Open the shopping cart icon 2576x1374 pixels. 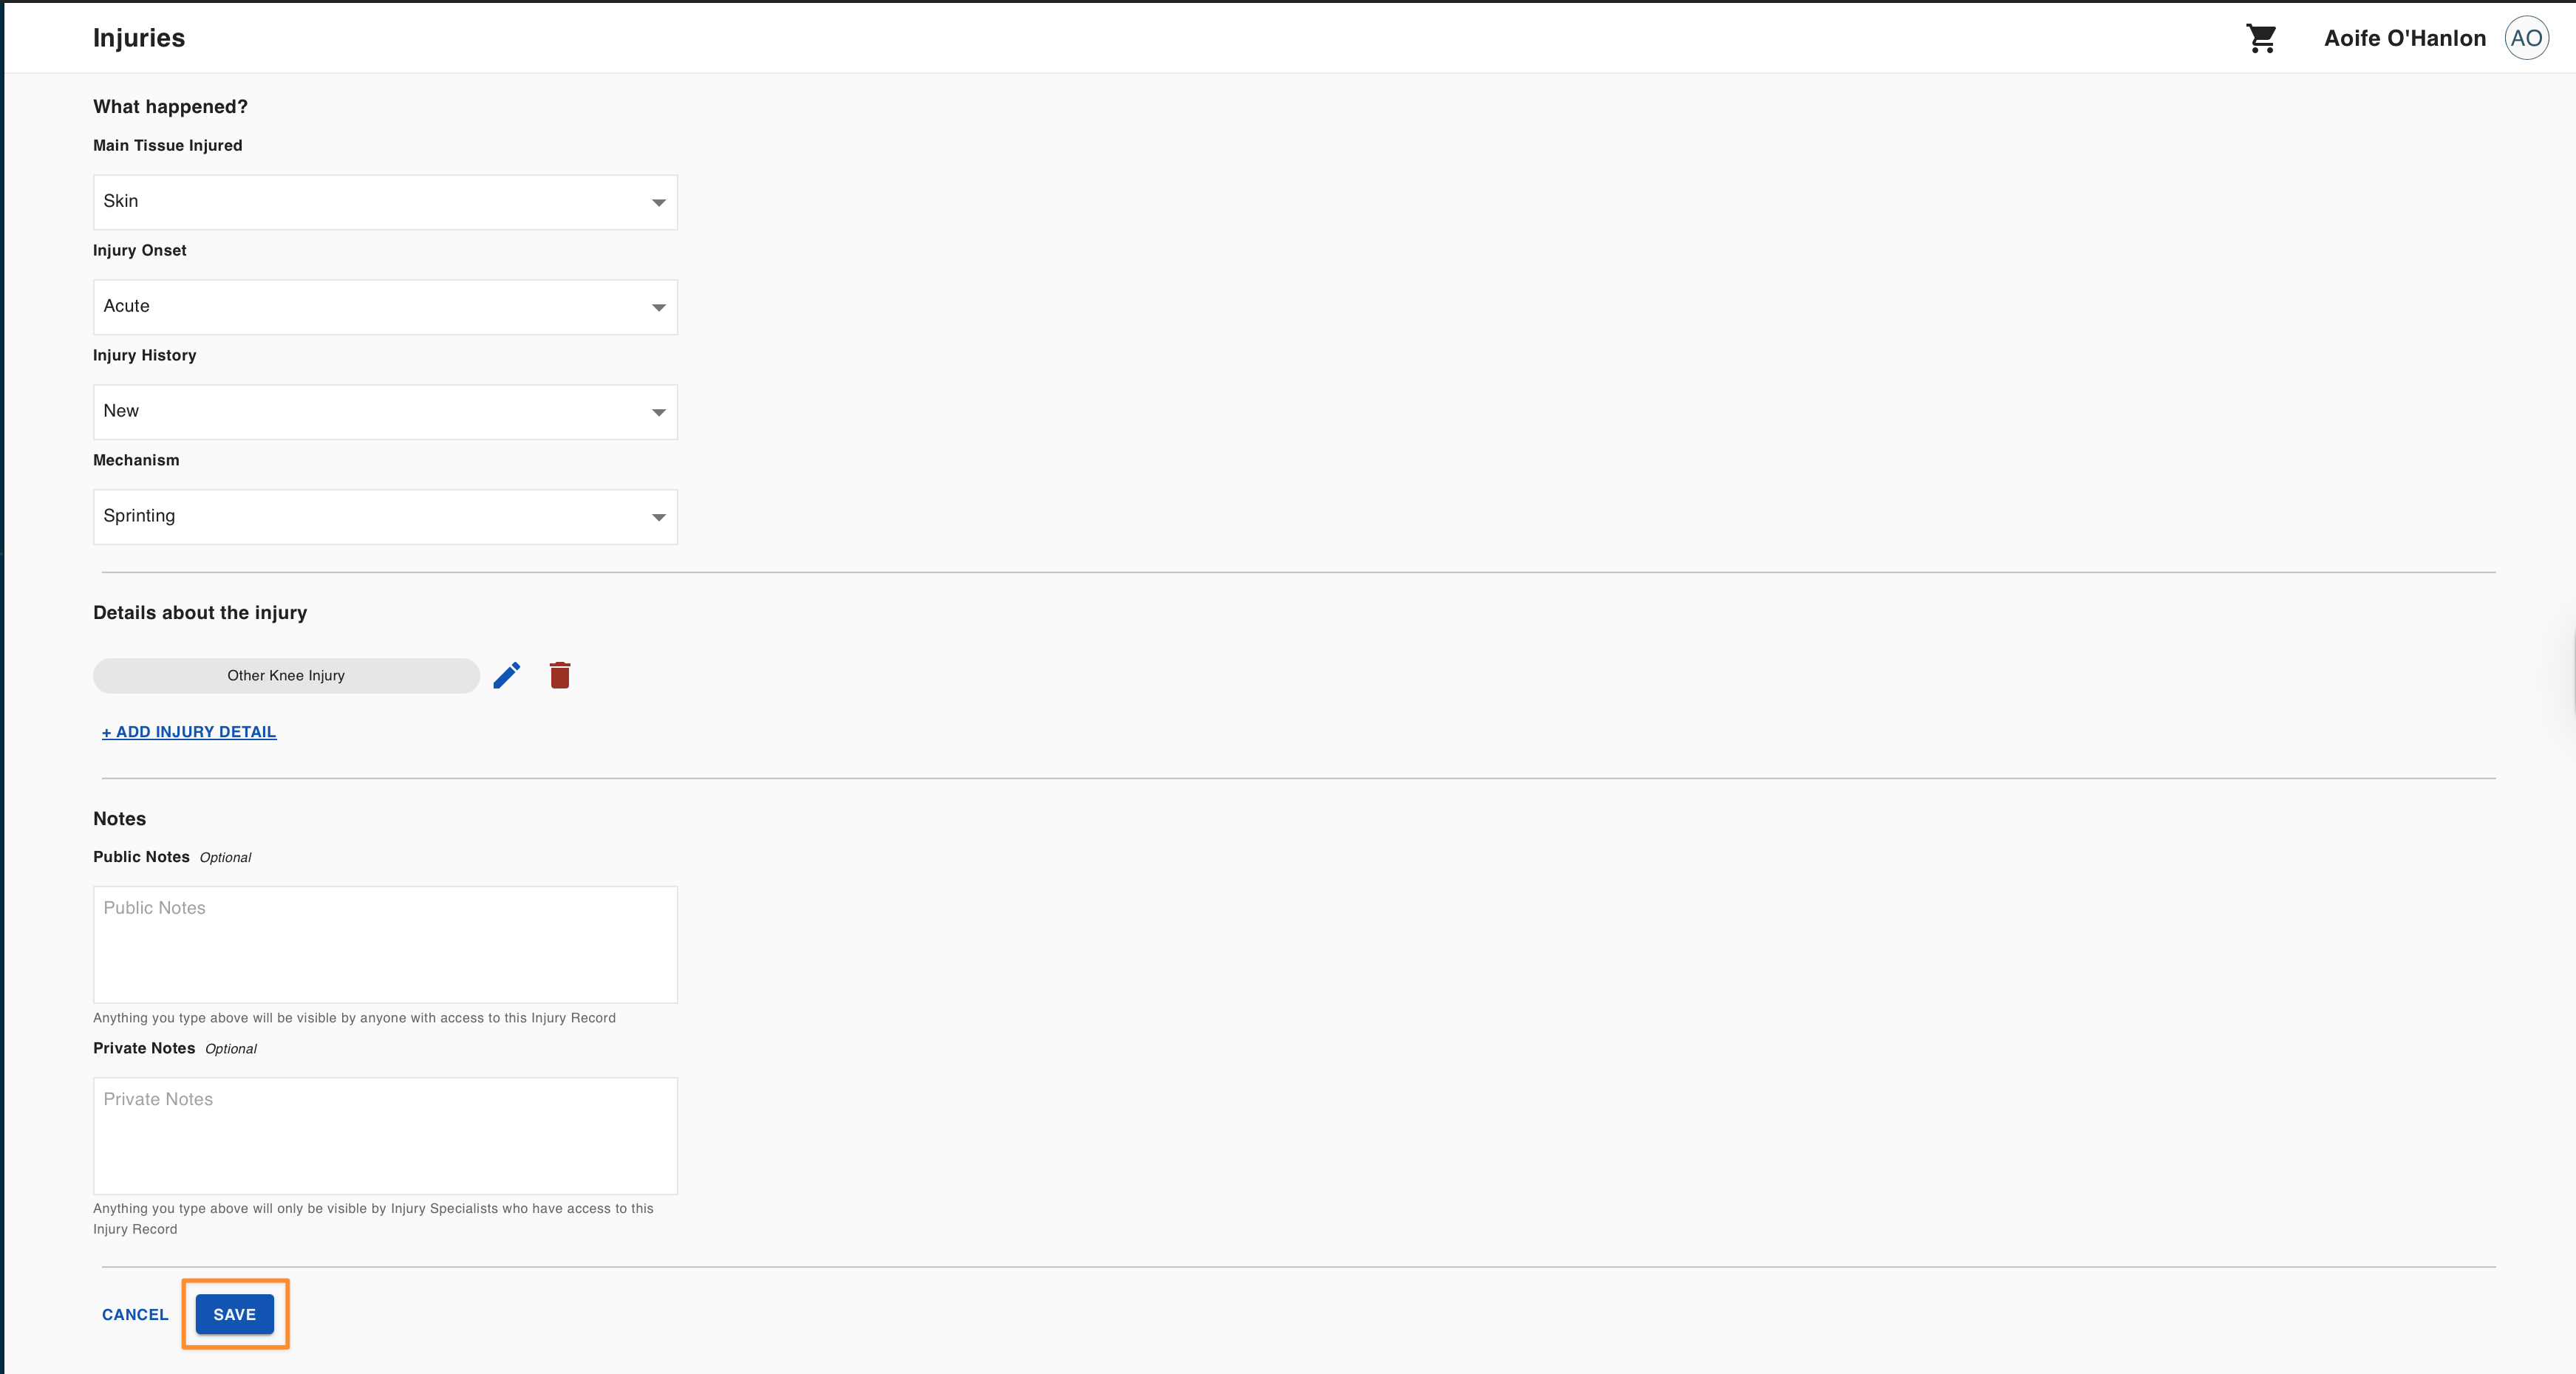2261,38
